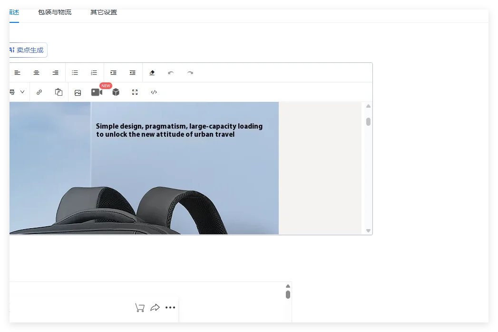Insert an image into the description
This screenshot has height=332, width=498.
[78, 92]
